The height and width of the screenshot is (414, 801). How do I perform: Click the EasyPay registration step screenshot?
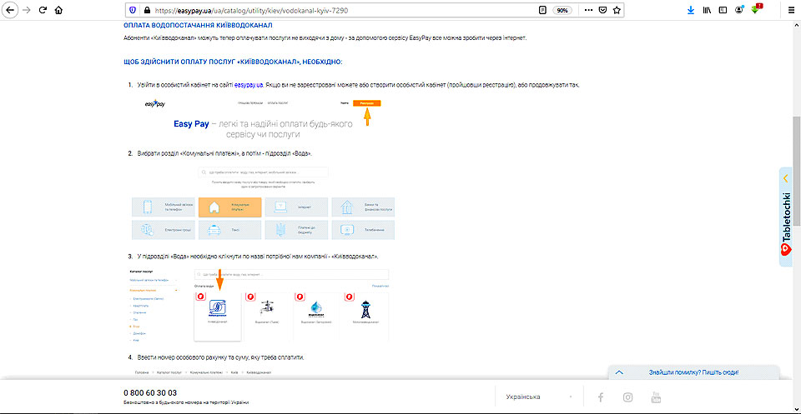(263, 119)
